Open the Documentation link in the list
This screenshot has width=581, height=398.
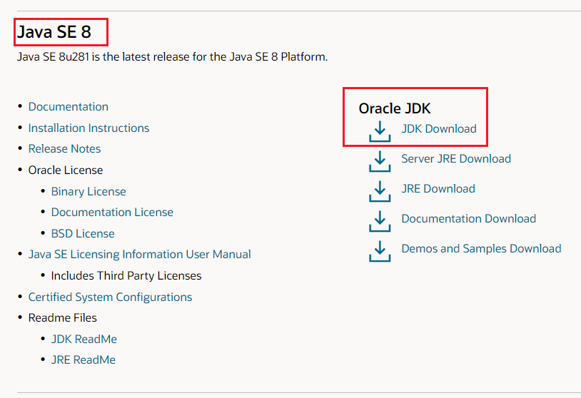(x=69, y=106)
